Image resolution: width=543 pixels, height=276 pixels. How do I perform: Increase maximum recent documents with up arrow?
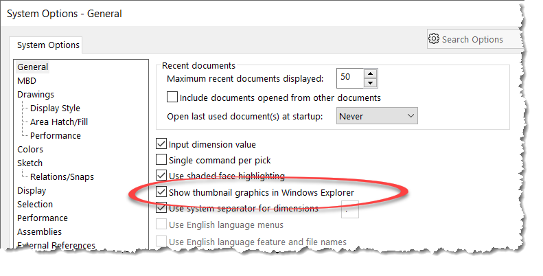pyautogui.click(x=371, y=73)
